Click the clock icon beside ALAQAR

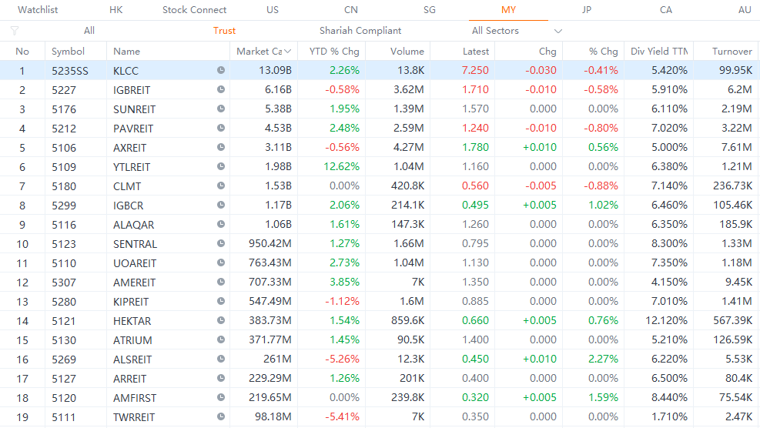pos(220,225)
